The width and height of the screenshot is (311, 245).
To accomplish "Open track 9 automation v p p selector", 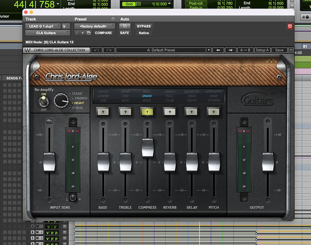I will [52, 233].
